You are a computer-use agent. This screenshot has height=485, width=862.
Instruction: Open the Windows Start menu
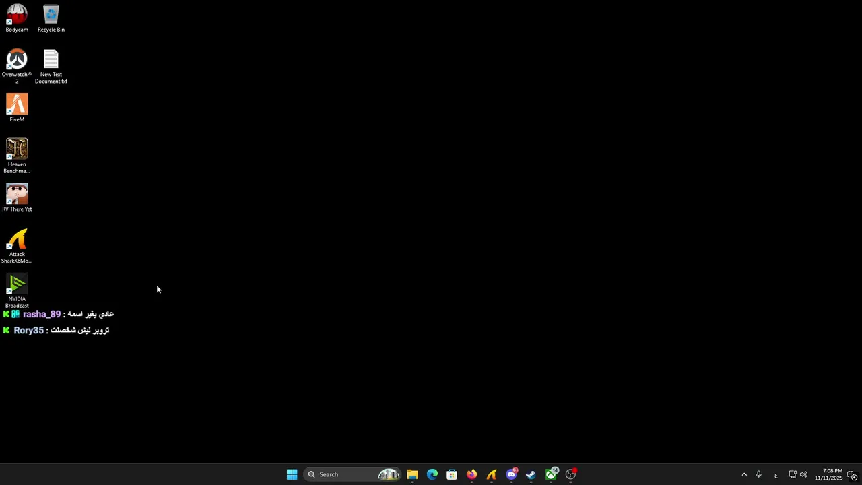pos(292,474)
